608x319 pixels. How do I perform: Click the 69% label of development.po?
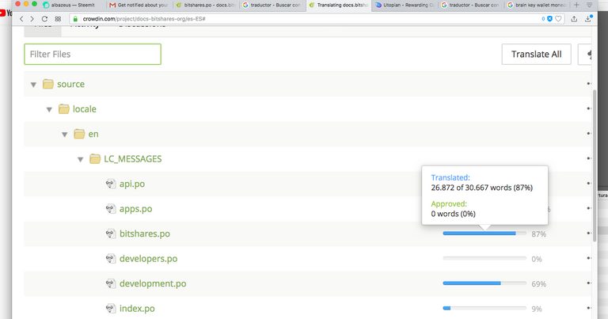(x=538, y=284)
